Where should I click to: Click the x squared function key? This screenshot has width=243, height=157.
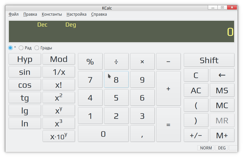59,98
